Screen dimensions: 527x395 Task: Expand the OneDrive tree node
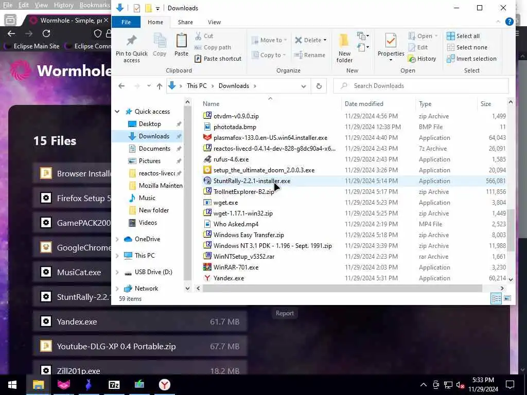(117, 239)
